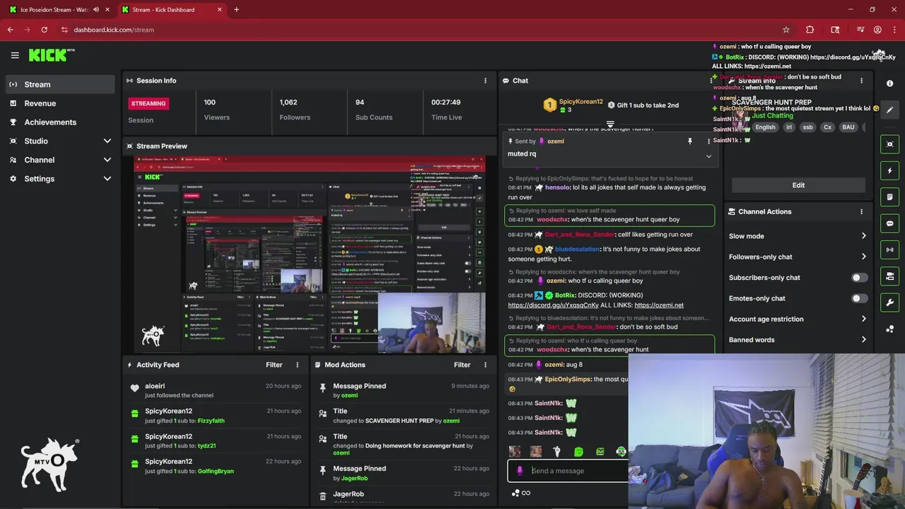Go back with browser back arrow

click(10, 30)
